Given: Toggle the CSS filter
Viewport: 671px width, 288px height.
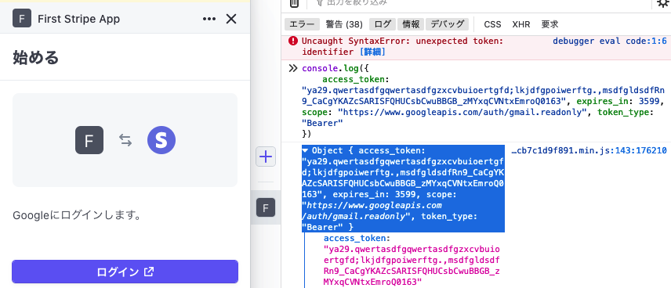Looking at the screenshot, I should 492,24.
